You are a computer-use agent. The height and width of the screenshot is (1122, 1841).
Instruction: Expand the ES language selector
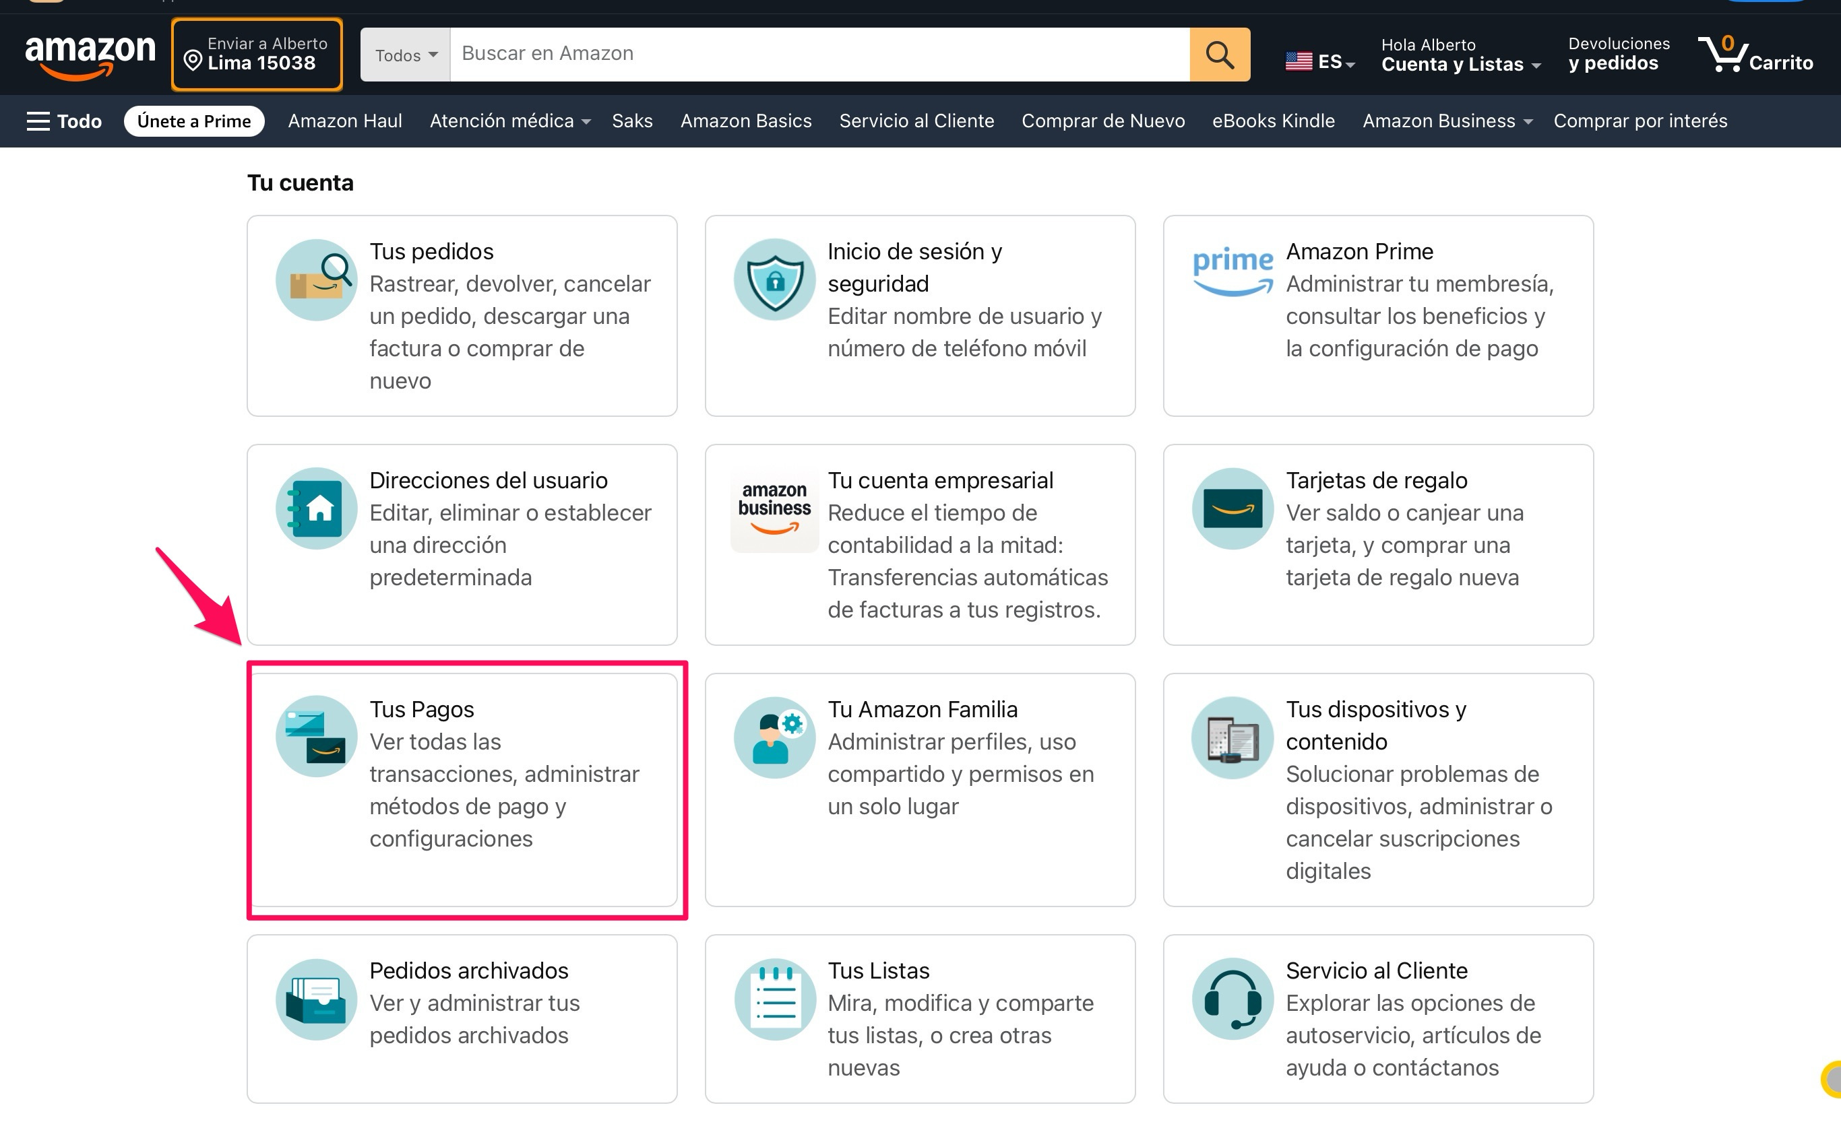coord(1319,61)
